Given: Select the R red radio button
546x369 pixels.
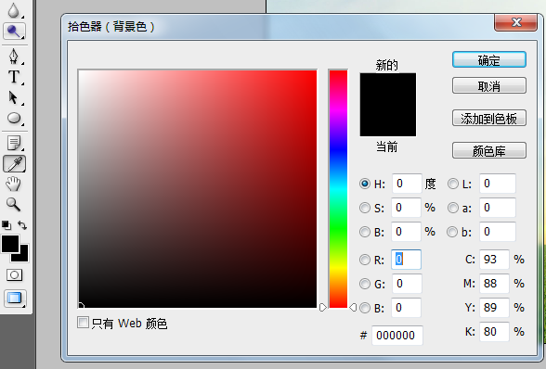Looking at the screenshot, I should pos(365,260).
